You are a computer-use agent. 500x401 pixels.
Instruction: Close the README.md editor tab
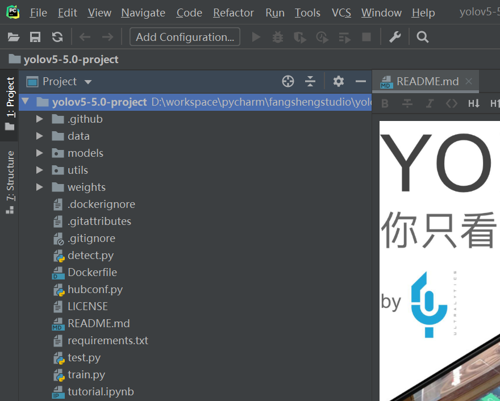pyautogui.click(x=468, y=81)
